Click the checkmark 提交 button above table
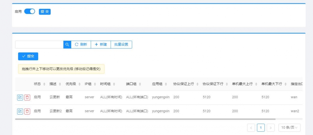The height and width of the screenshot is (135, 313). [28, 56]
